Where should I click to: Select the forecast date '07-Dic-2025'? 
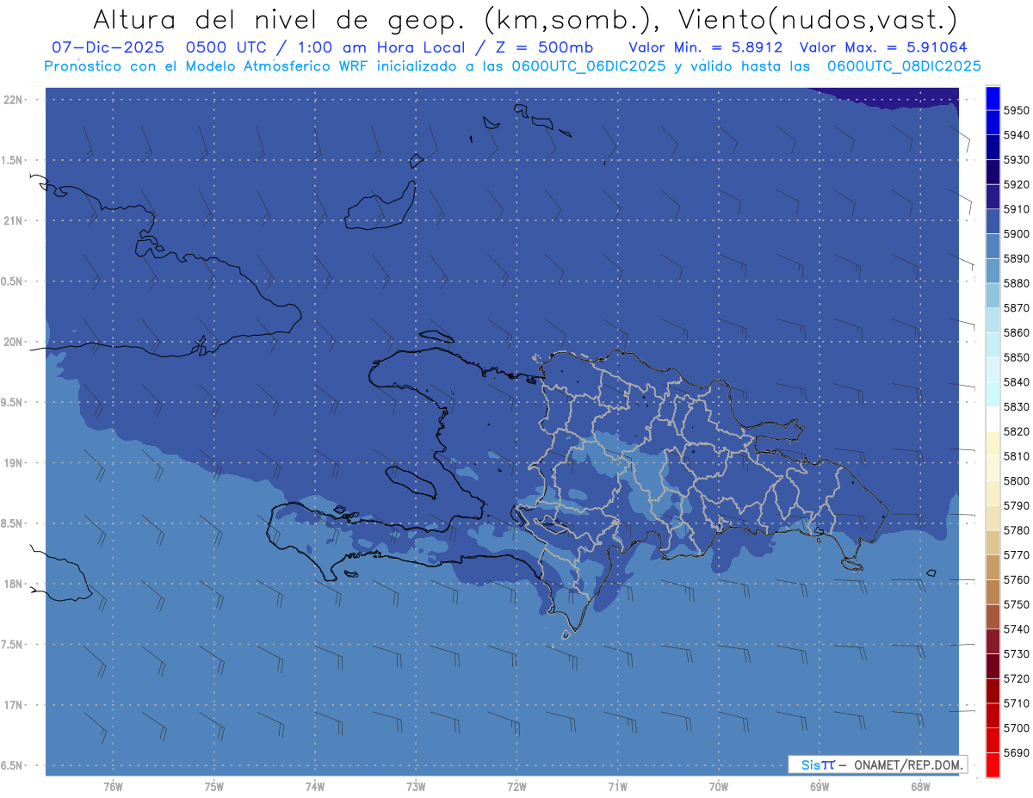pos(108,47)
